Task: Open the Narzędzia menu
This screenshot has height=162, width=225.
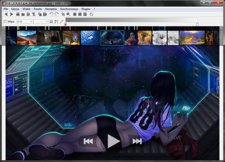Action: (x=51, y=9)
